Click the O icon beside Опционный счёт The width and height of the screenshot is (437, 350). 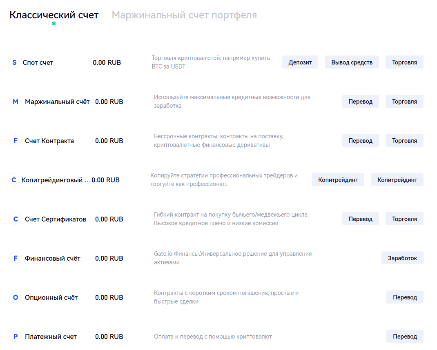tap(16, 297)
